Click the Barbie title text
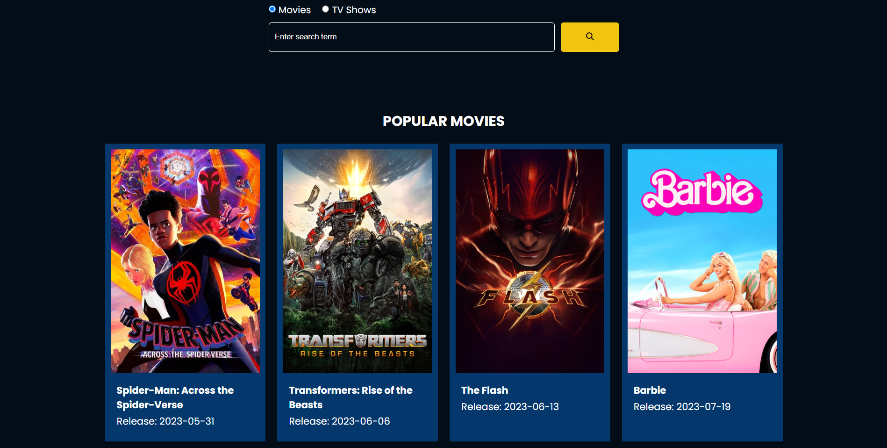This screenshot has height=448, width=887. pos(650,390)
